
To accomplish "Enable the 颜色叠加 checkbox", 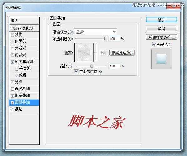I will point(12,89).
